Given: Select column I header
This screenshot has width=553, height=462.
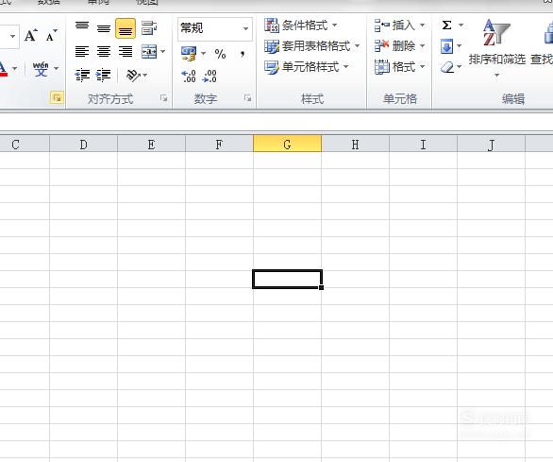Looking at the screenshot, I should tap(423, 145).
